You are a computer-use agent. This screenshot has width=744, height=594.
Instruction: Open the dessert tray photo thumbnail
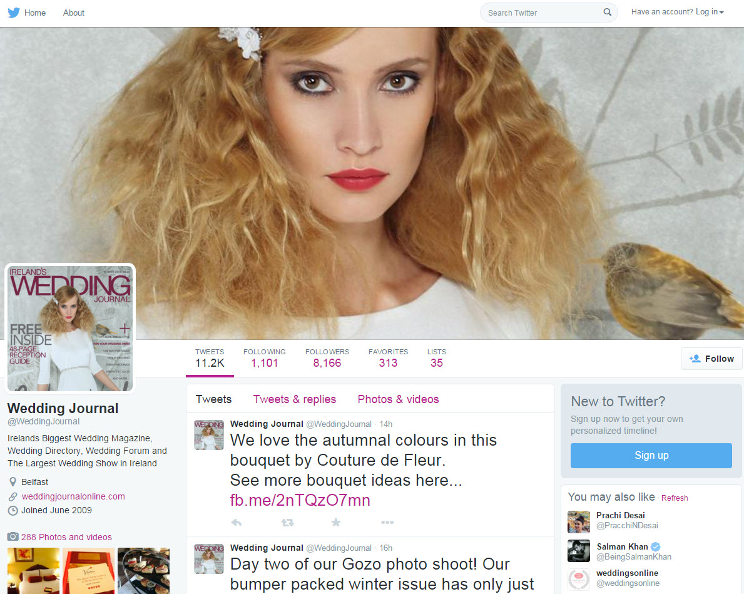pos(143,571)
